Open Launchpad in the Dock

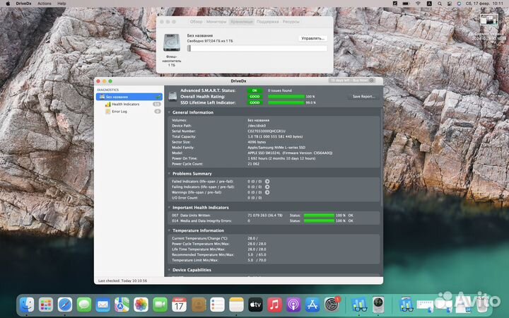[46, 305]
